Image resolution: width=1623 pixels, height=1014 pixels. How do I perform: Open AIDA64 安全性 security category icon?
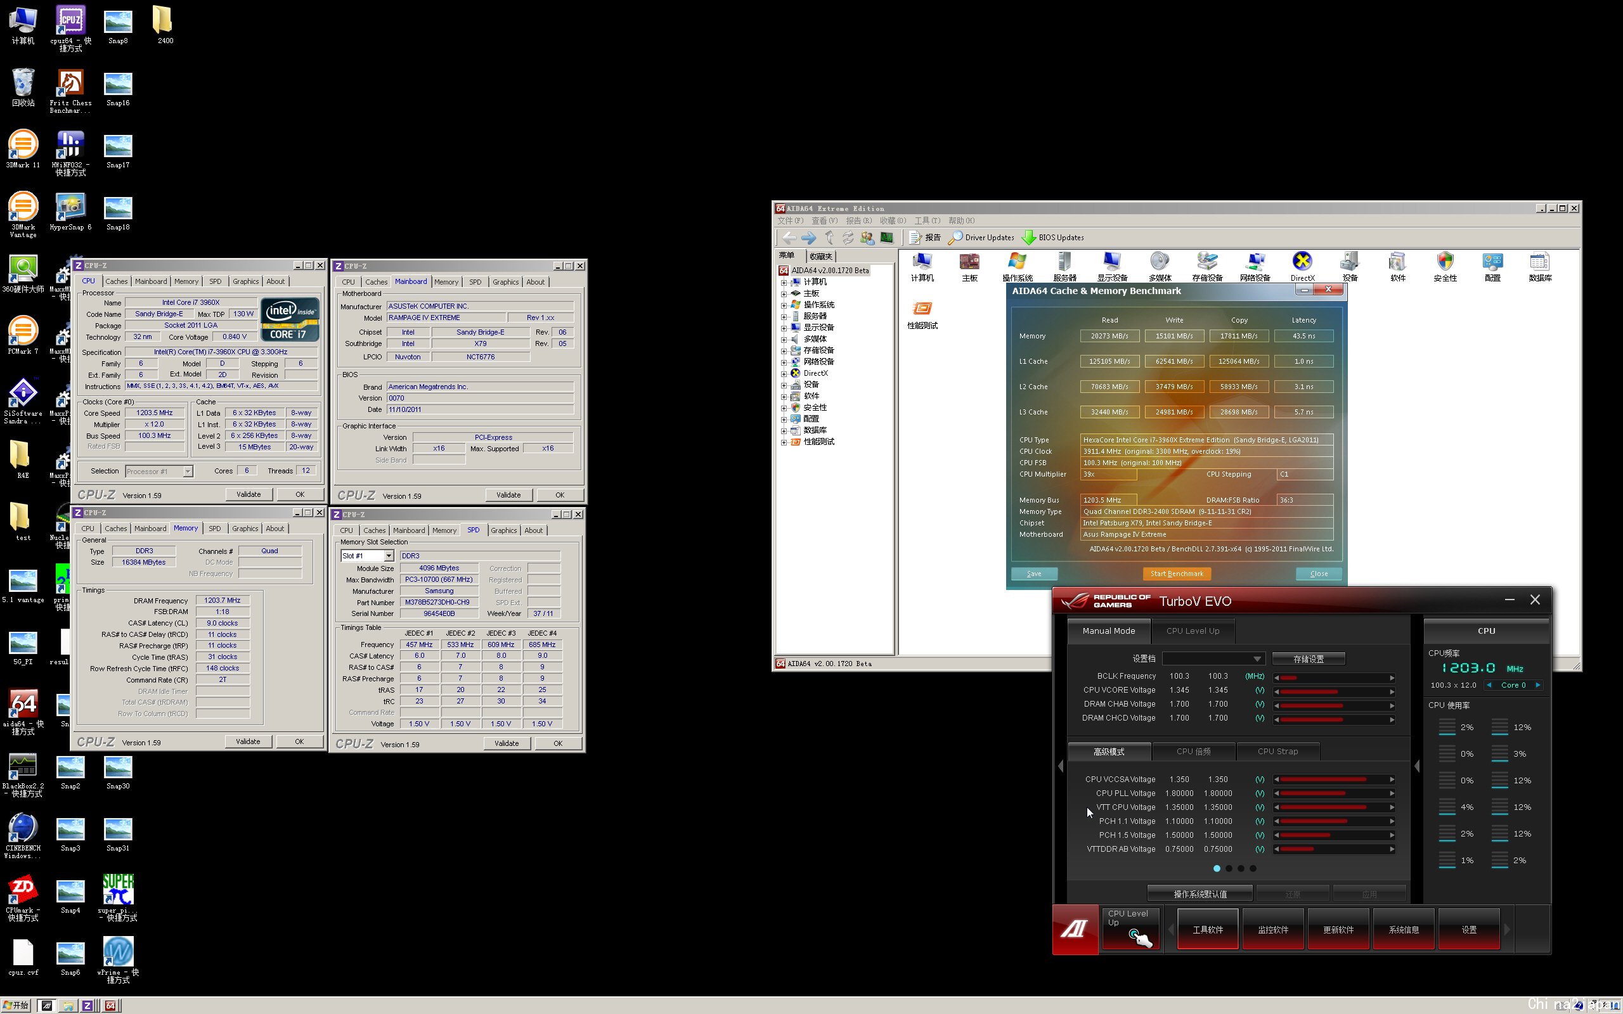[1445, 266]
